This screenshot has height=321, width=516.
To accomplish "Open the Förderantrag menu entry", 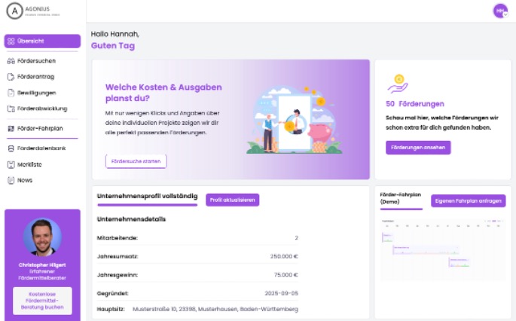I will pyautogui.click(x=35, y=77).
